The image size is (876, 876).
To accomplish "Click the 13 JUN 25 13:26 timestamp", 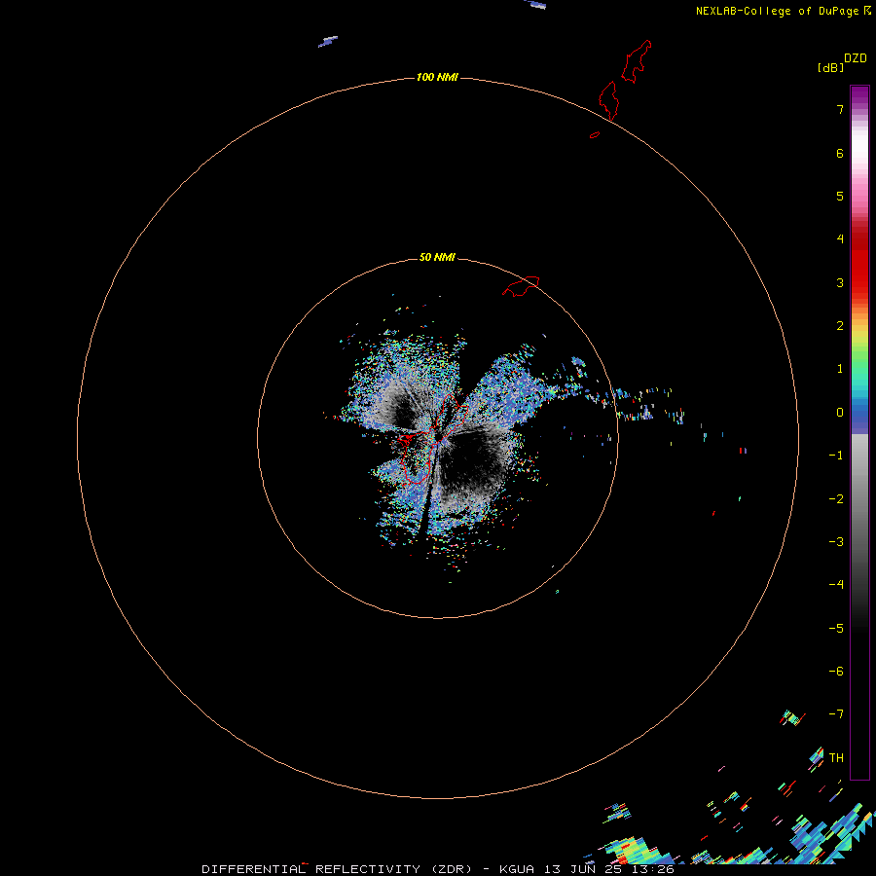I will pos(609,869).
